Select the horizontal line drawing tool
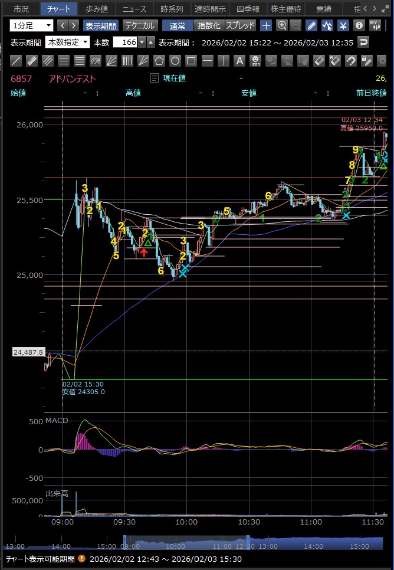 tap(207, 61)
